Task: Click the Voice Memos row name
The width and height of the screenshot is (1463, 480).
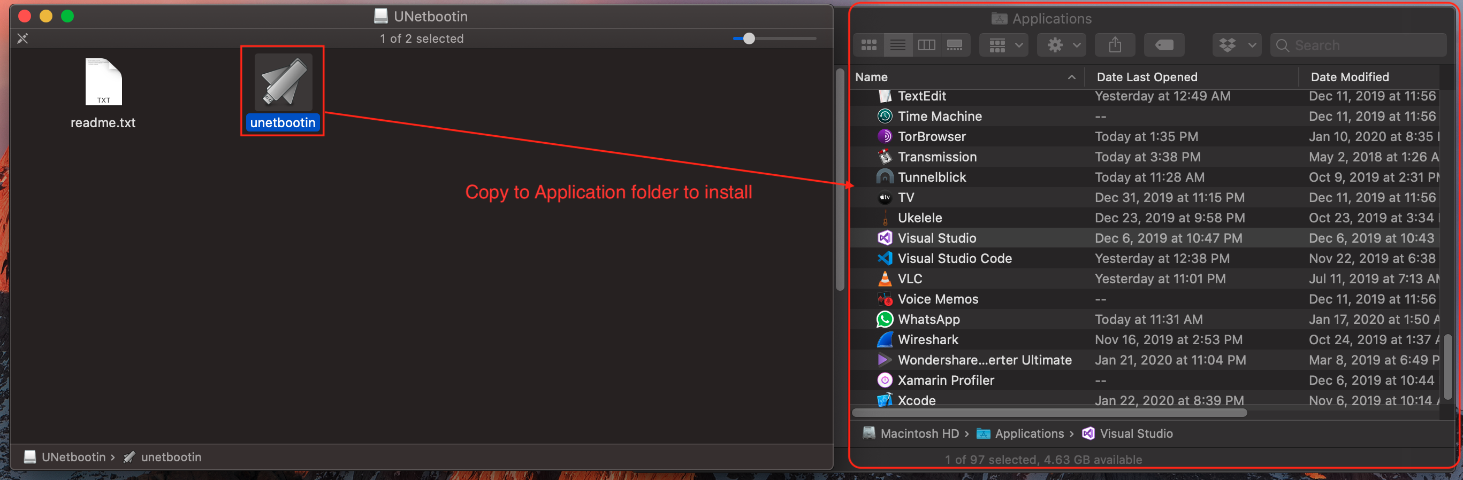Action: pos(938,299)
